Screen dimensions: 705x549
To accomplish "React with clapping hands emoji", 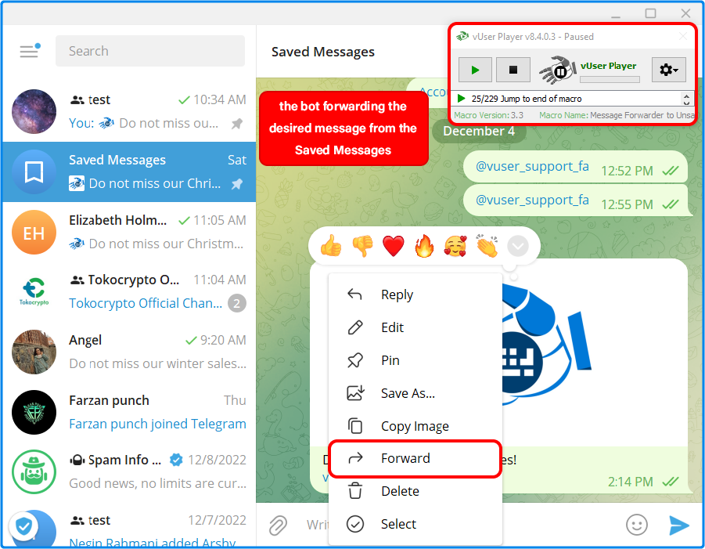I will pos(487,246).
